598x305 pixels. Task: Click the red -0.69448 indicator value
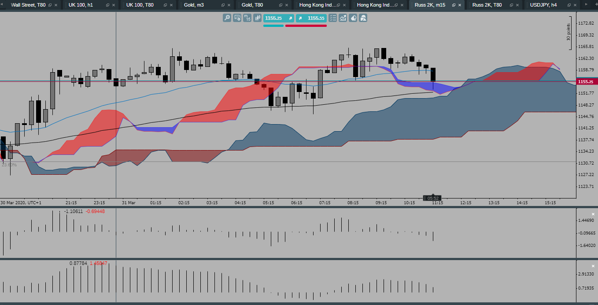coord(95,211)
